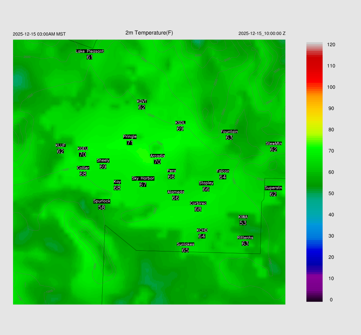Click the Sky Harbor station label
This screenshot has width=361, height=335.
pyautogui.click(x=143, y=178)
